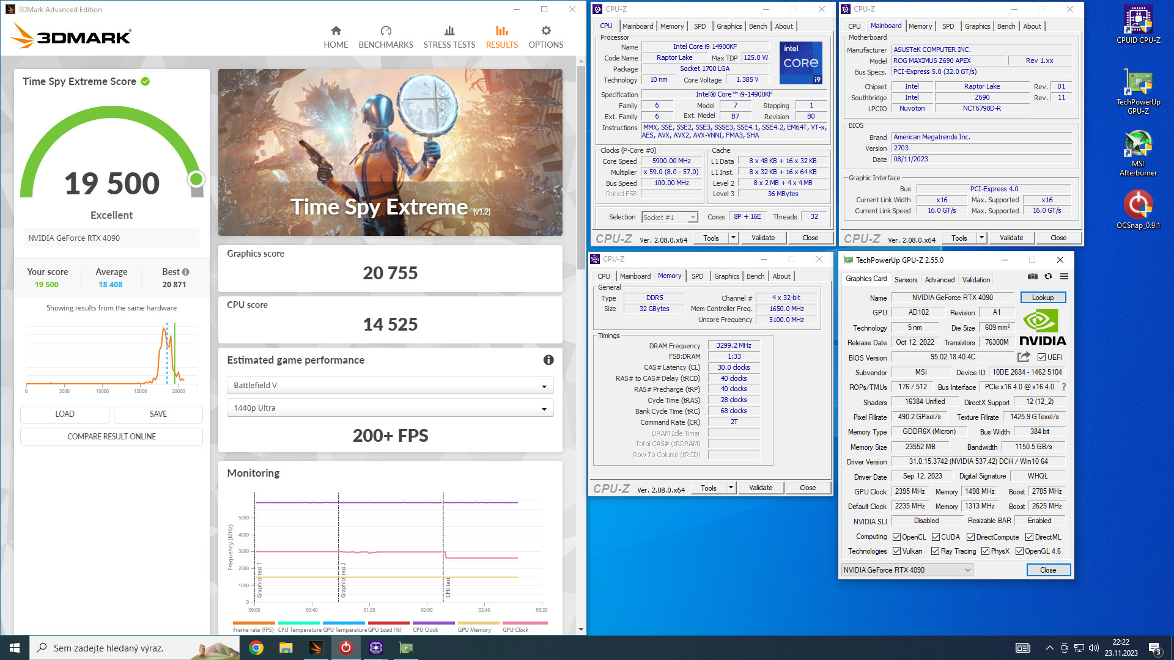Click the green validity checkmark beside Time Spy Extreme Score
The height and width of the screenshot is (660, 1174).
click(x=146, y=81)
